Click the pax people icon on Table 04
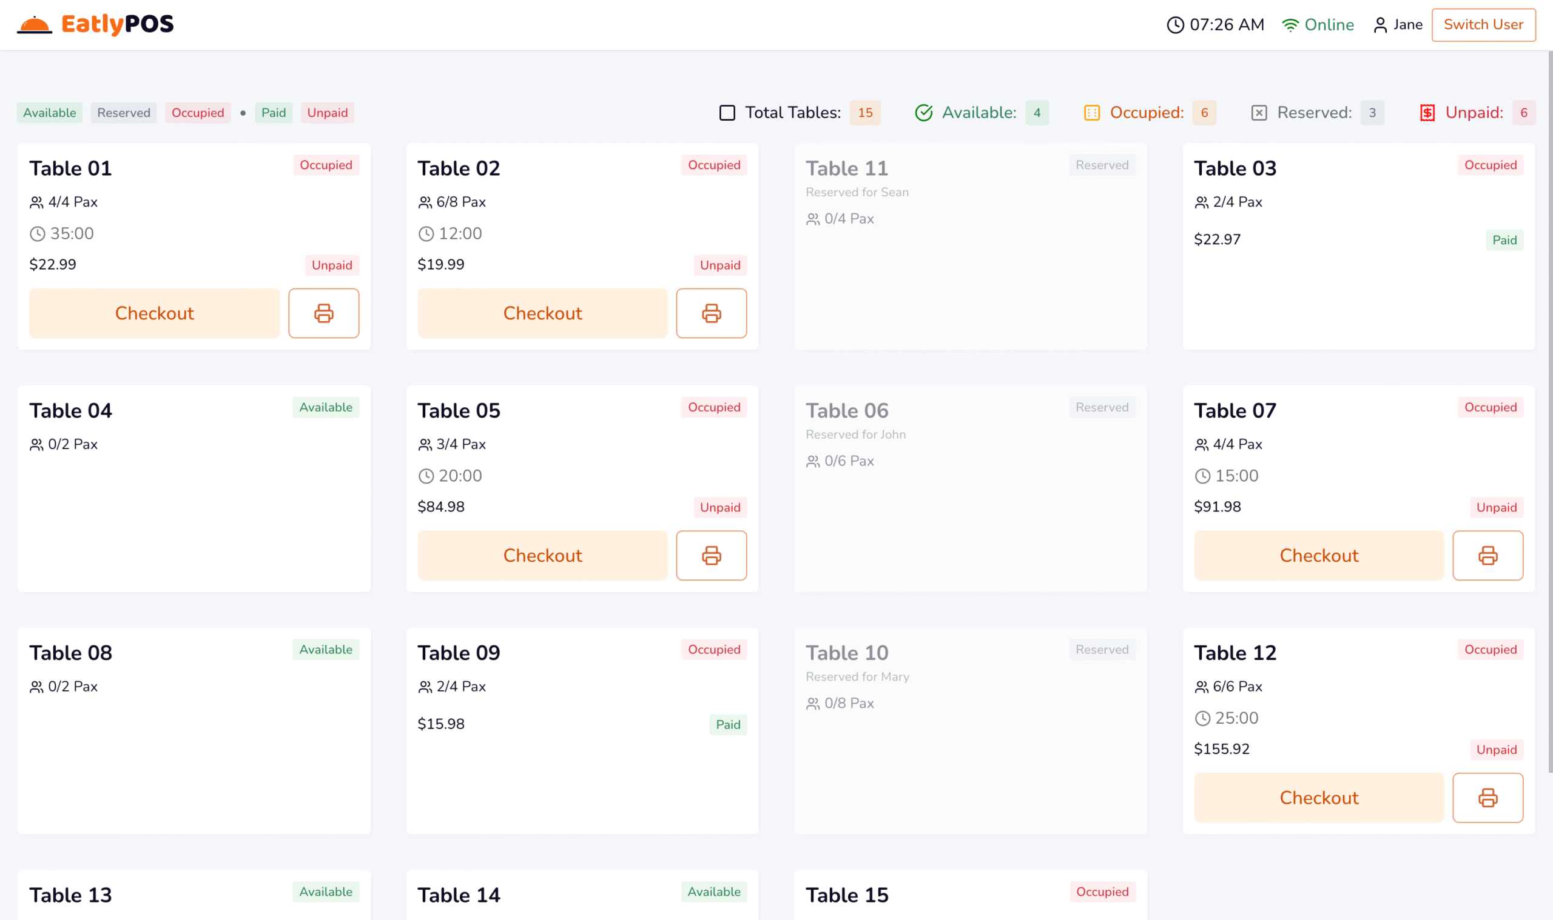The height and width of the screenshot is (920, 1553). pos(36,444)
